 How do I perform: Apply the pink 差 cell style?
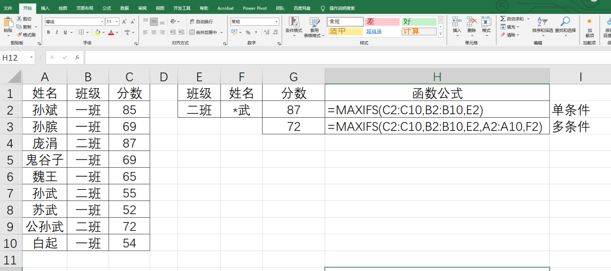point(382,22)
